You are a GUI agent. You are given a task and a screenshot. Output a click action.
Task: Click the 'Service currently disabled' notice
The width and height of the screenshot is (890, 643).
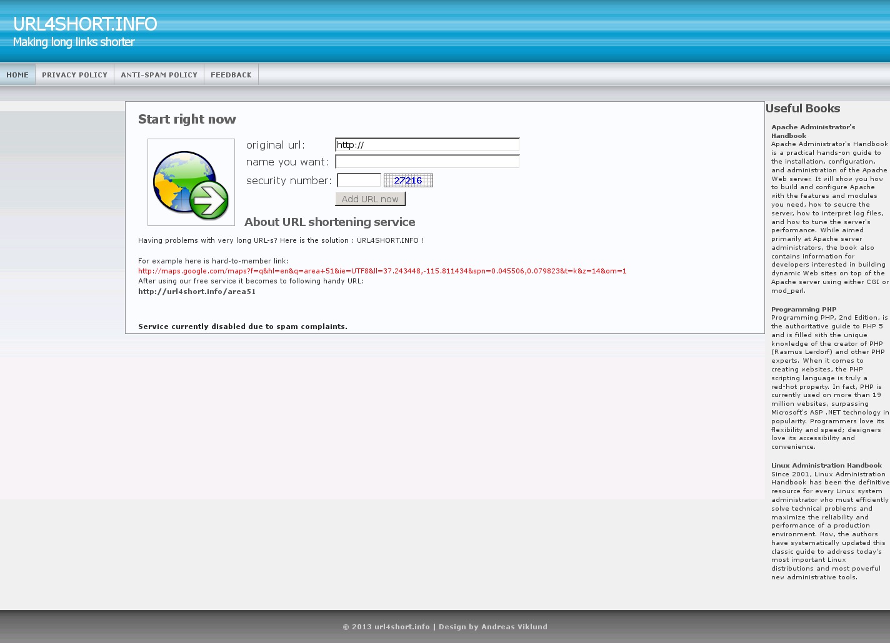click(x=242, y=326)
